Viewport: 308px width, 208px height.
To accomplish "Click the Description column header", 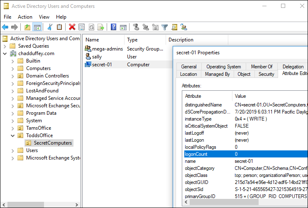I will (197, 40).
